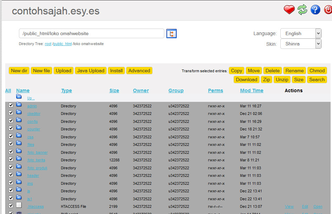Open the blue help question mark icon
Image resolution: width=332 pixels, height=214 pixels.
pyautogui.click(x=315, y=10)
